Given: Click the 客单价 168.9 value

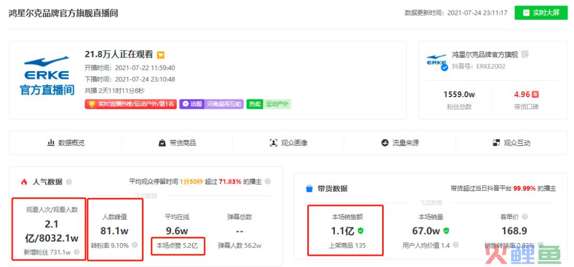Looking at the screenshot, I should pyautogui.click(x=514, y=231).
